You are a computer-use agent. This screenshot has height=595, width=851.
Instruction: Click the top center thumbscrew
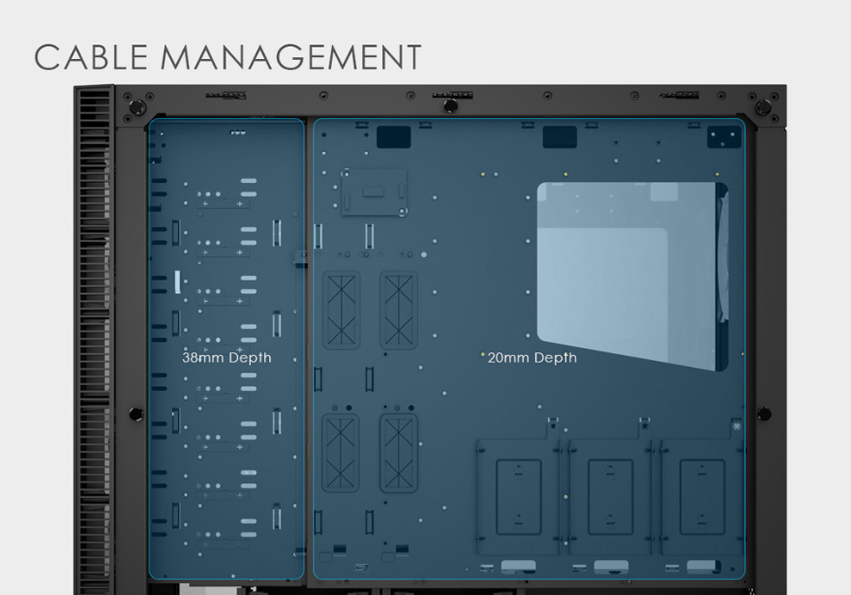[450, 106]
